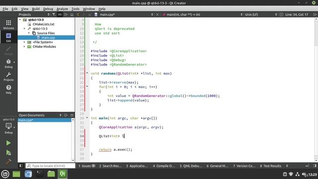Switch to Debug mode in sidebar
The image size is (318, 179).
8,63
